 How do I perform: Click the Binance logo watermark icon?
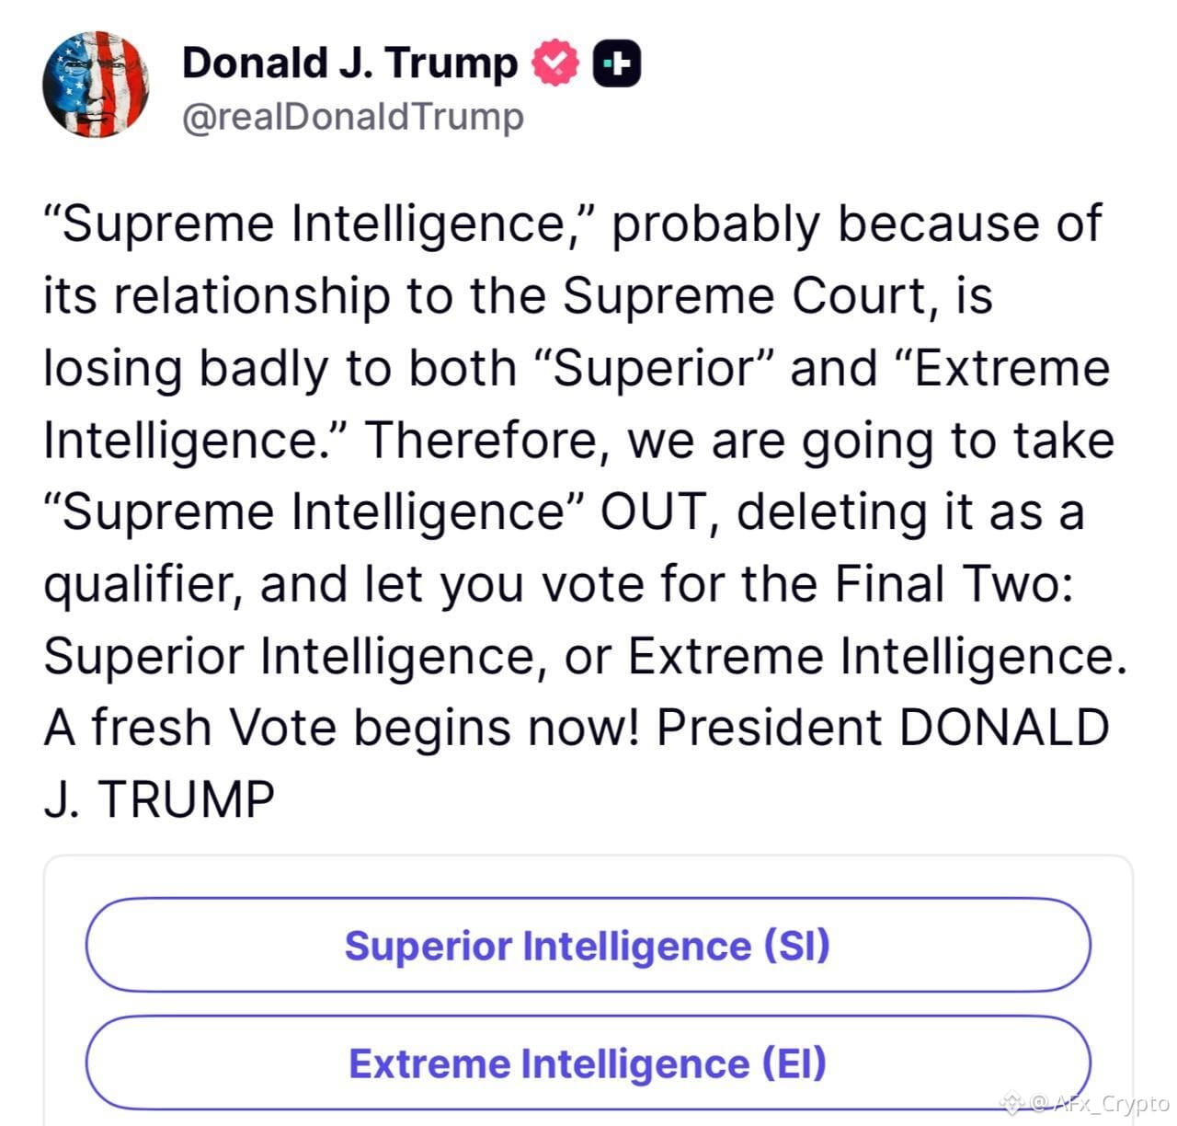click(x=1011, y=1101)
